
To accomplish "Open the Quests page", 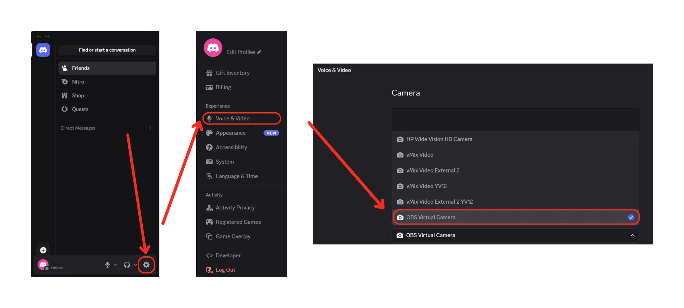I will click(x=107, y=109).
